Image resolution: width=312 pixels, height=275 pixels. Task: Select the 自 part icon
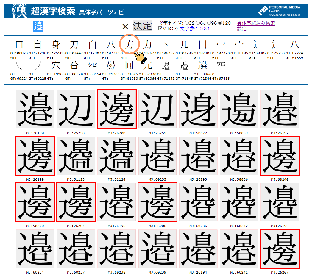pyautogui.click(x=37, y=44)
